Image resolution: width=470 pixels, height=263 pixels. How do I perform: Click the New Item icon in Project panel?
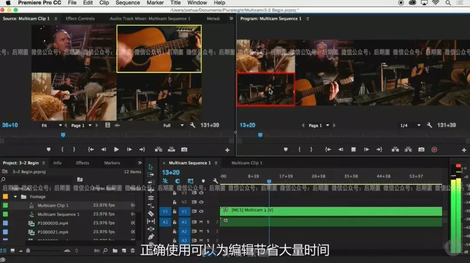[x=124, y=250]
